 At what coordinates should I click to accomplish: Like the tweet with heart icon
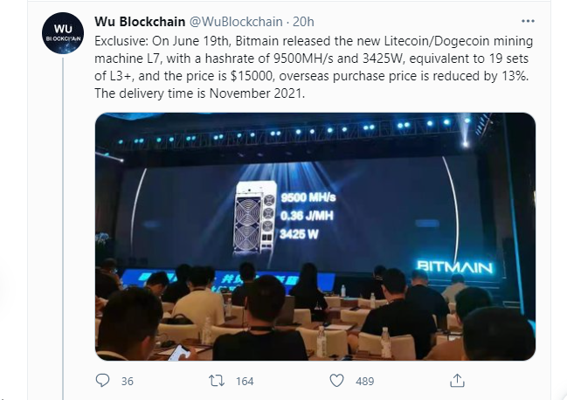(x=336, y=381)
